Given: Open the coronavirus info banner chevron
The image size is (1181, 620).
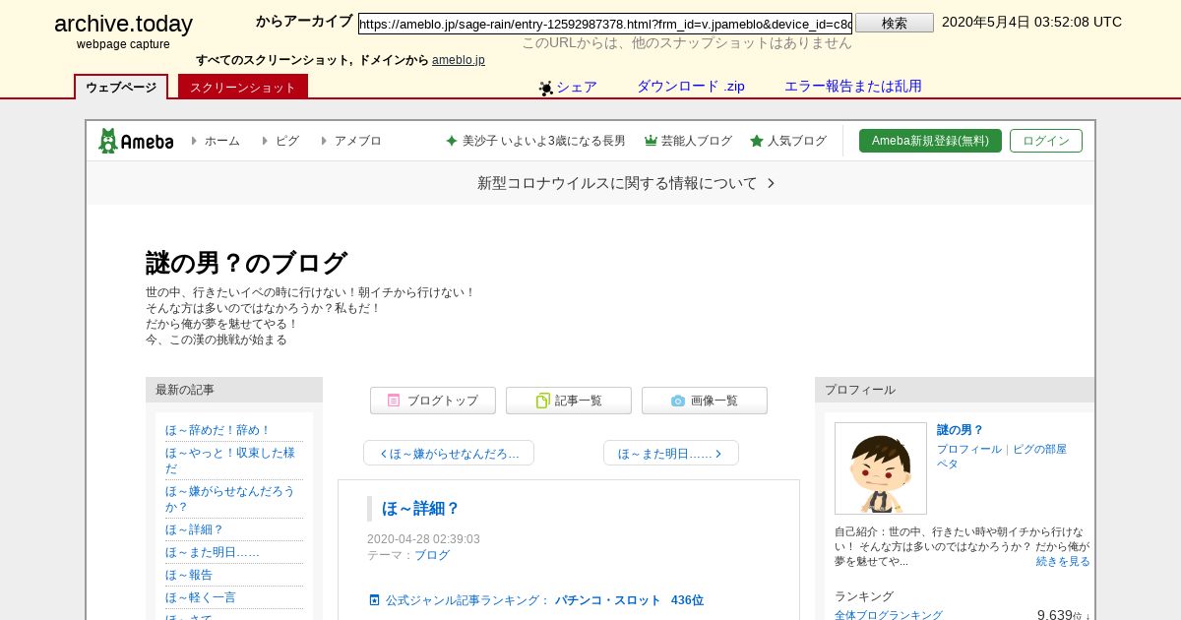Looking at the screenshot, I should [x=771, y=183].
